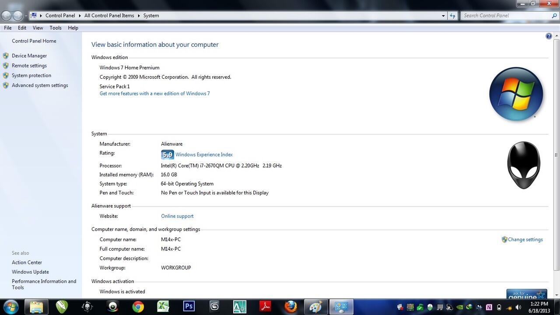The height and width of the screenshot is (315, 560).
Task: Click the vertical scrollbar thumb
Action: click(x=556, y=155)
